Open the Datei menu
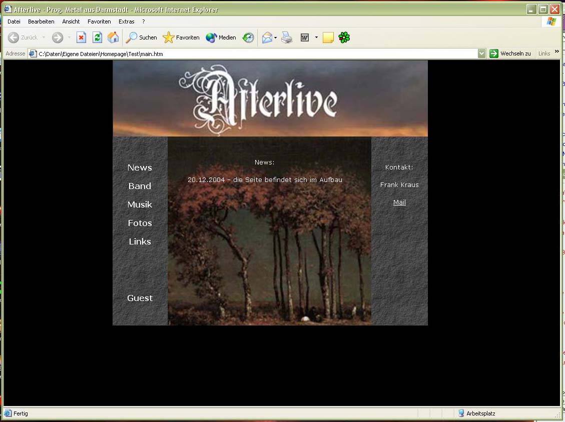The height and width of the screenshot is (422, 565). [x=14, y=21]
